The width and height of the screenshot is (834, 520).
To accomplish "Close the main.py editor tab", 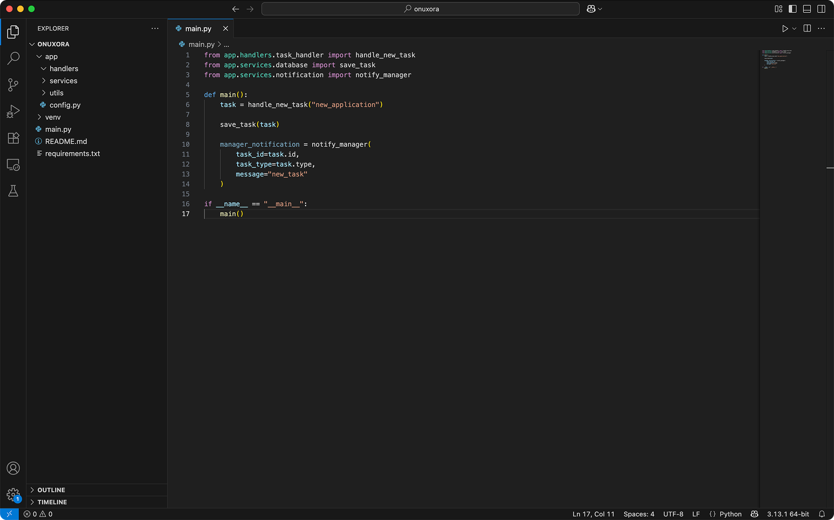I will 226,29.
